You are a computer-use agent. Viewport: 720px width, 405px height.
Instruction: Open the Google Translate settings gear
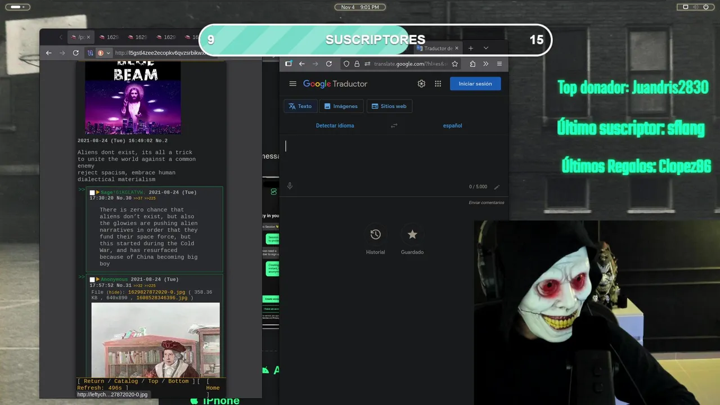[421, 84]
